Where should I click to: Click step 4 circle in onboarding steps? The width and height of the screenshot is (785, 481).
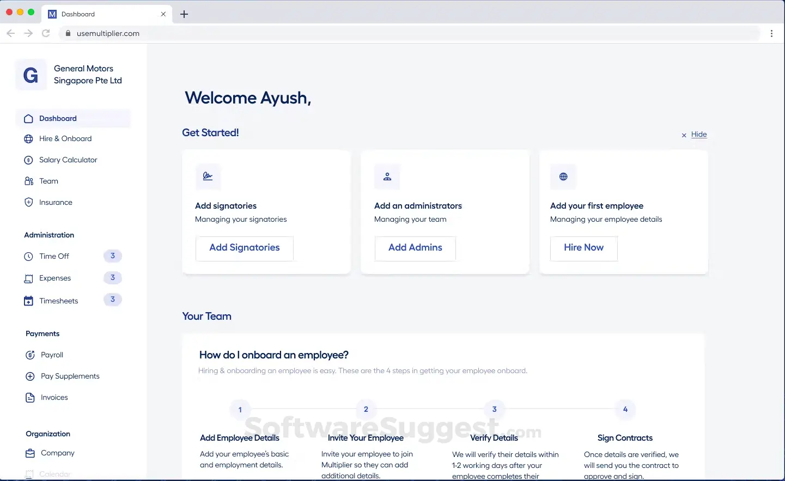click(x=625, y=409)
